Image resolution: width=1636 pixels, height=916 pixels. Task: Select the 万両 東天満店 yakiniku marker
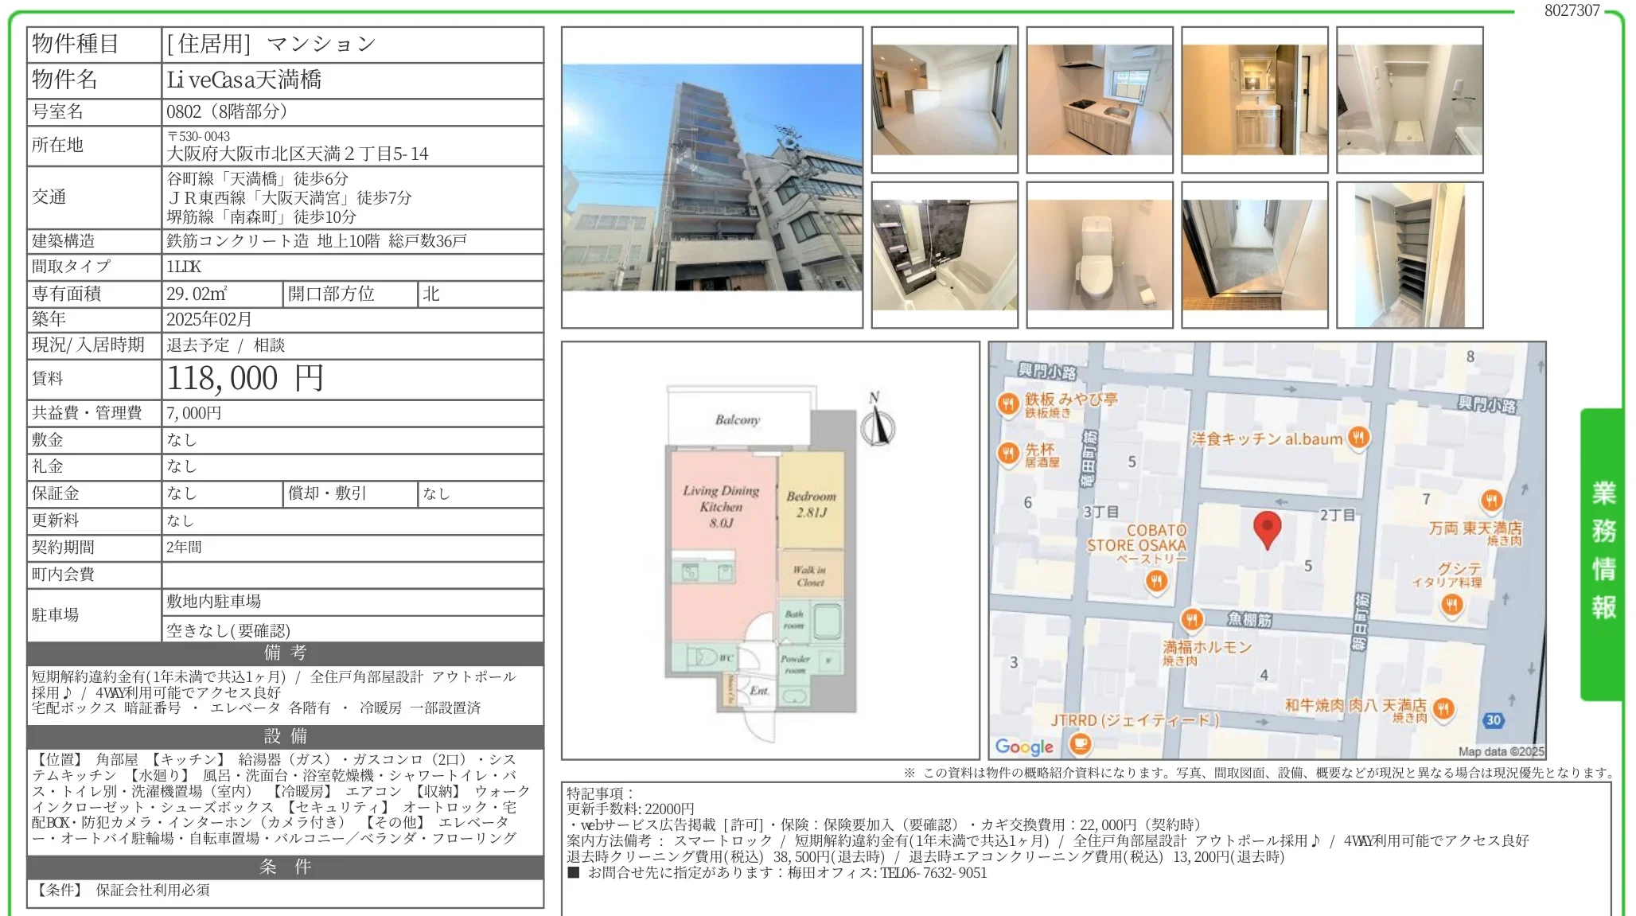coord(1490,499)
